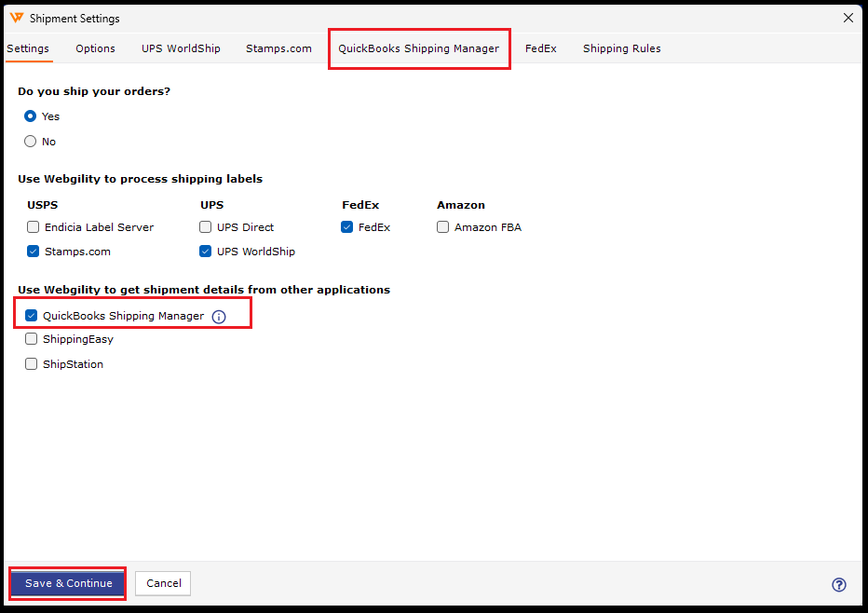Uncheck the FedEx carrier checkbox
This screenshot has height=613, width=868.
(347, 227)
